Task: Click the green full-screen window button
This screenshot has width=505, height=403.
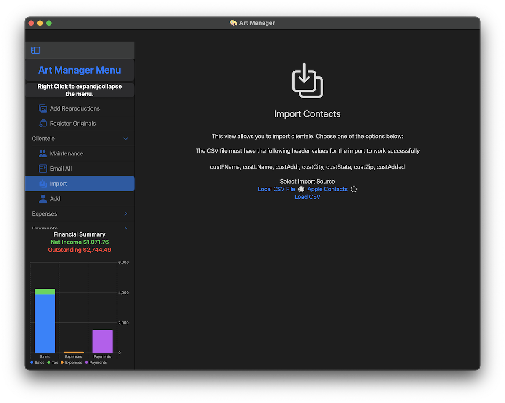Action: pos(49,23)
